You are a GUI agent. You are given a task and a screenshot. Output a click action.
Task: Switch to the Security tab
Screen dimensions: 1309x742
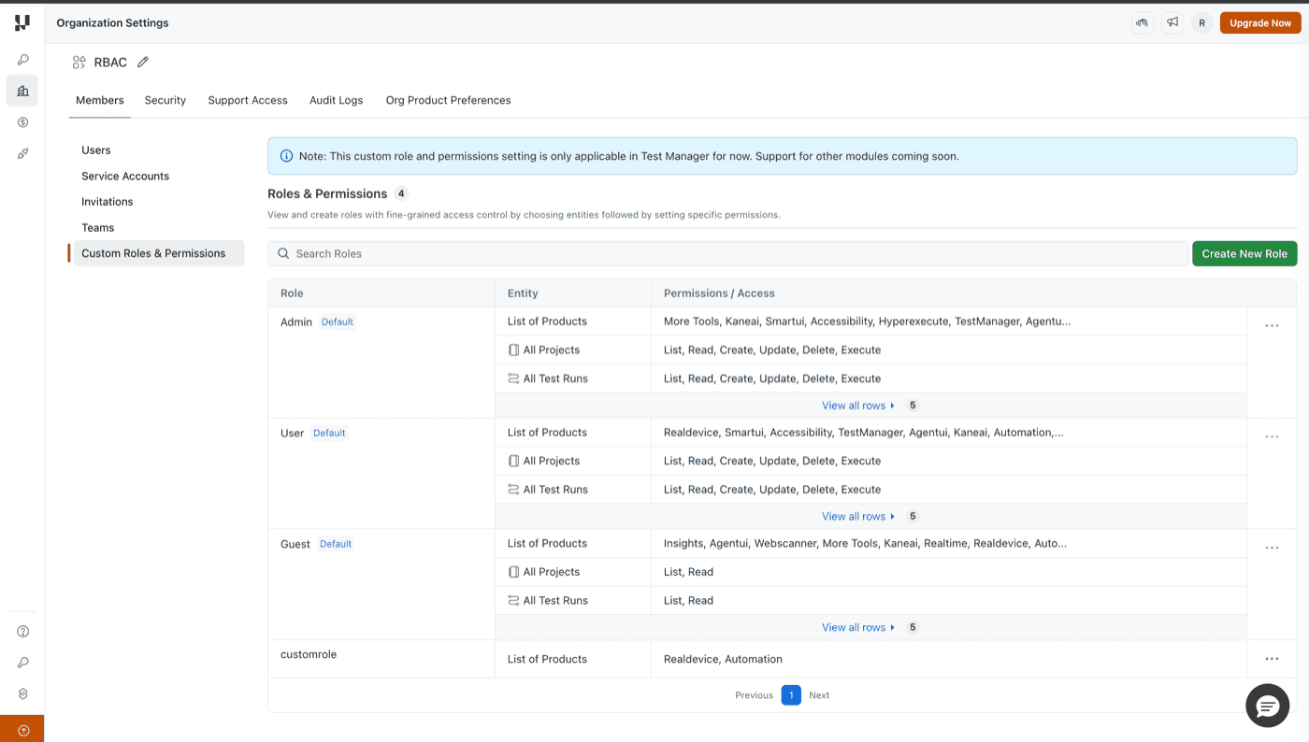(x=165, y=100)
